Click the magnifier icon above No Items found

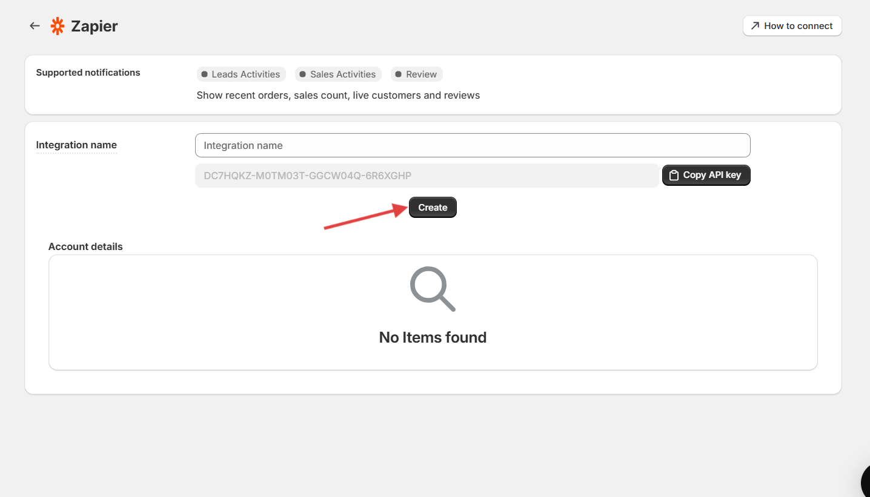pos(433,289)
